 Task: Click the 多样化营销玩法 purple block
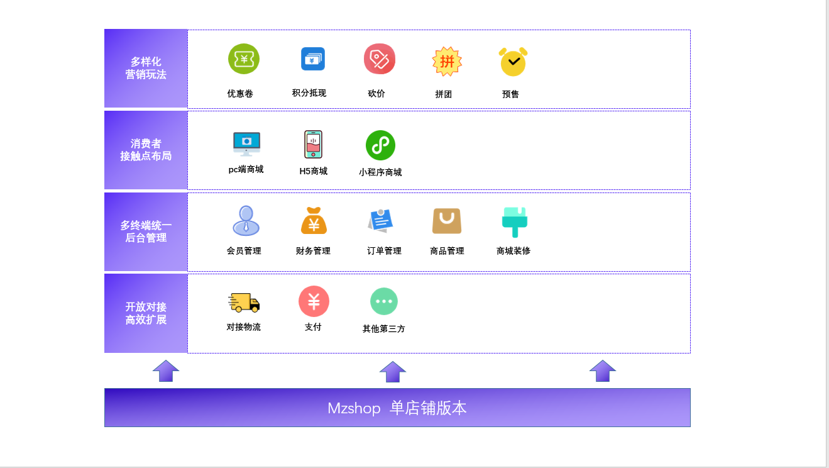tap(146, 68)
